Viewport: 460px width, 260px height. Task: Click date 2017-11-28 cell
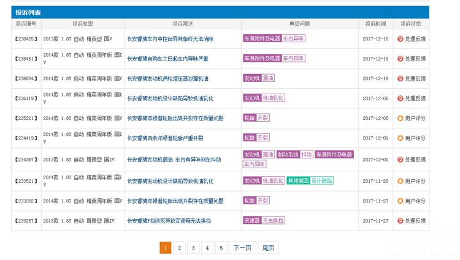375,181
